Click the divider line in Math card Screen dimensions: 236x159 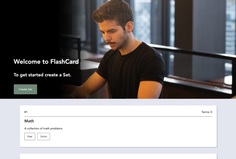(118, 117)
